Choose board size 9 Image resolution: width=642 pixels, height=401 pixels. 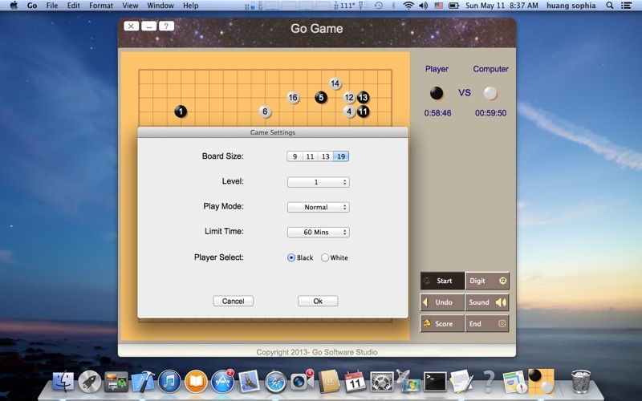(x=295, y=156)
